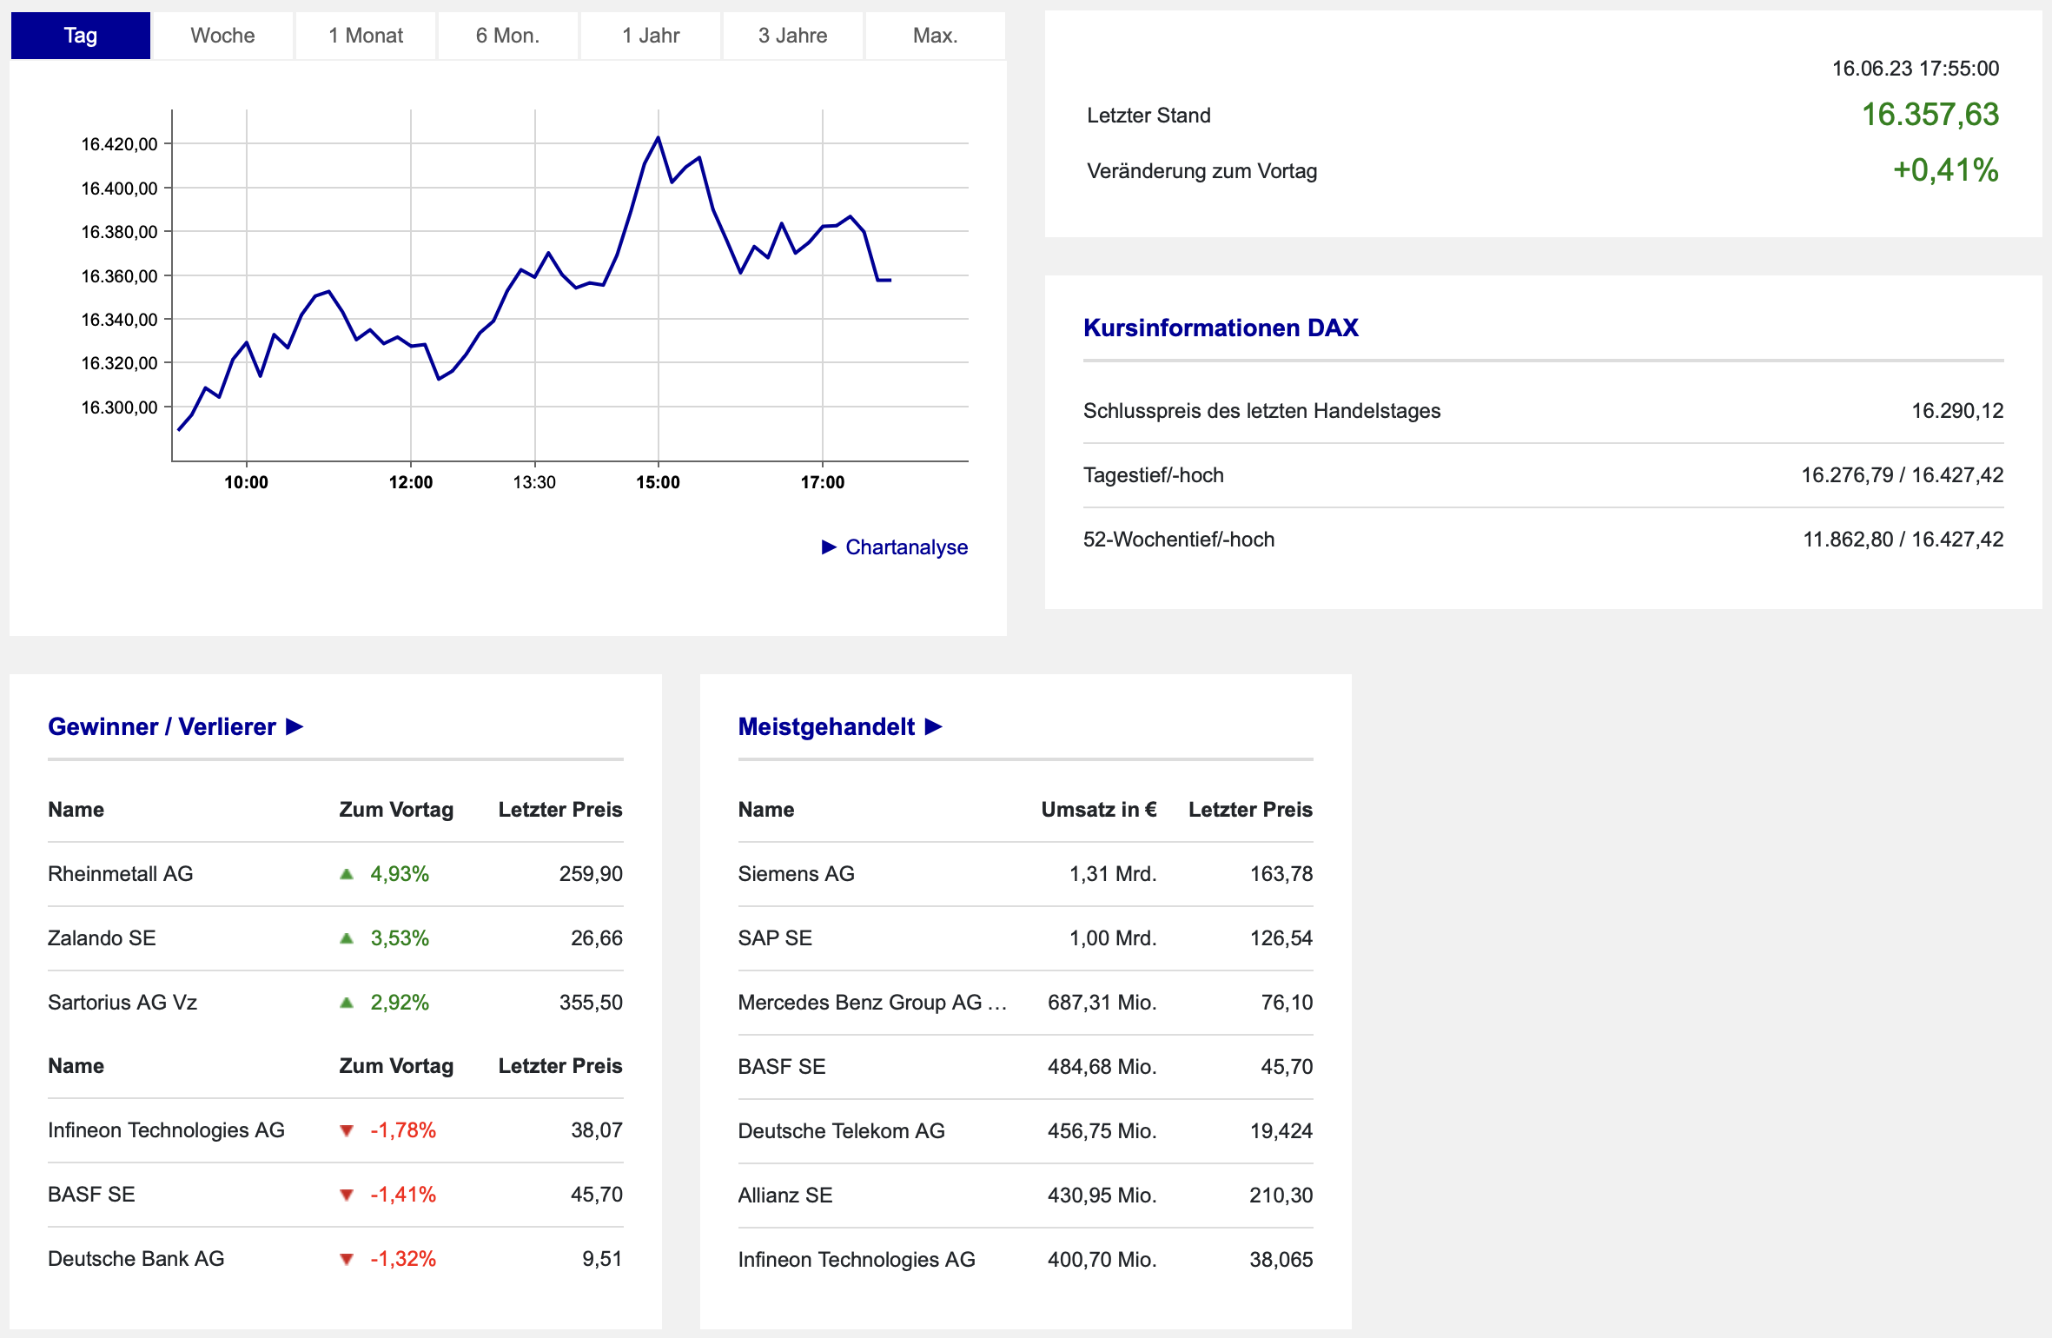Click the chart peak near 15:00

pos(658,138)
